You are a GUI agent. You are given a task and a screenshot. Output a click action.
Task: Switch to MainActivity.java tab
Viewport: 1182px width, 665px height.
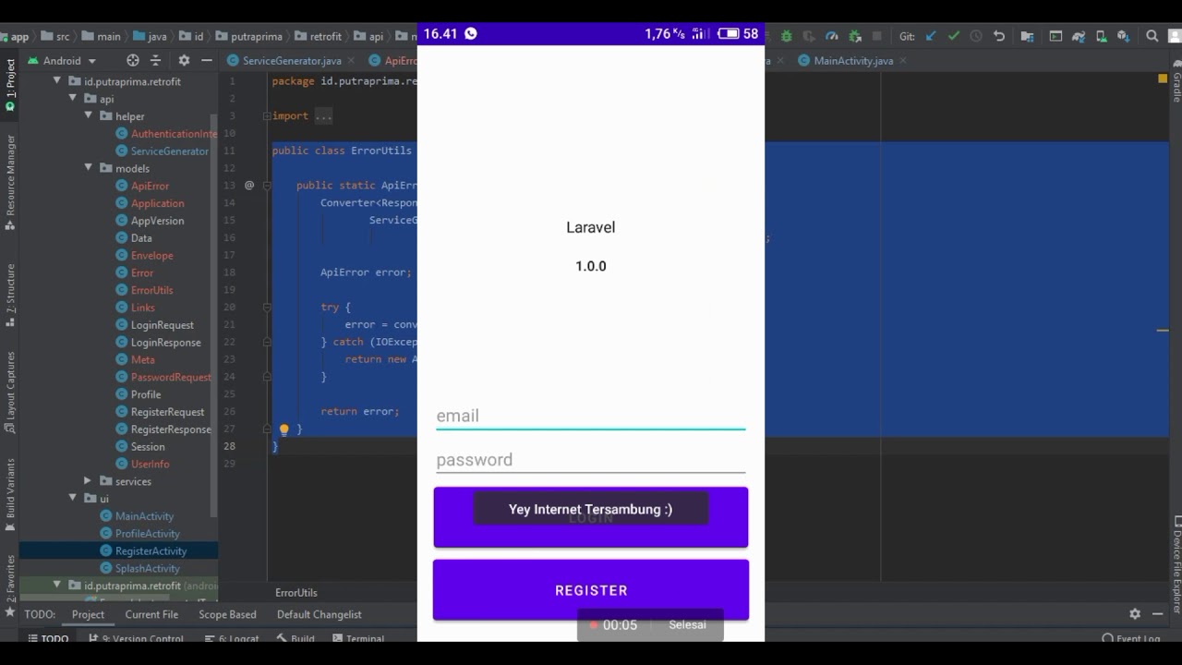click(x=853, y=61)
